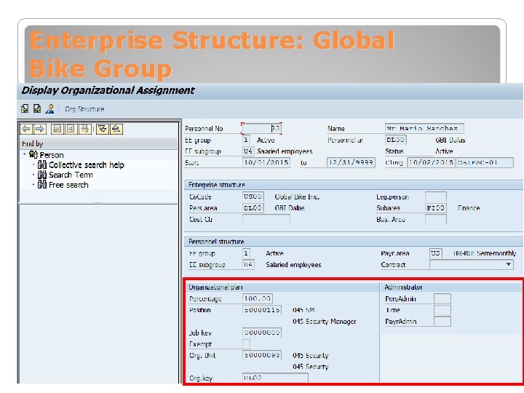The width and height of the screenshot is (524, 393).
Task: Click the Cost Ctr field
Action: [x=266, y=219]
